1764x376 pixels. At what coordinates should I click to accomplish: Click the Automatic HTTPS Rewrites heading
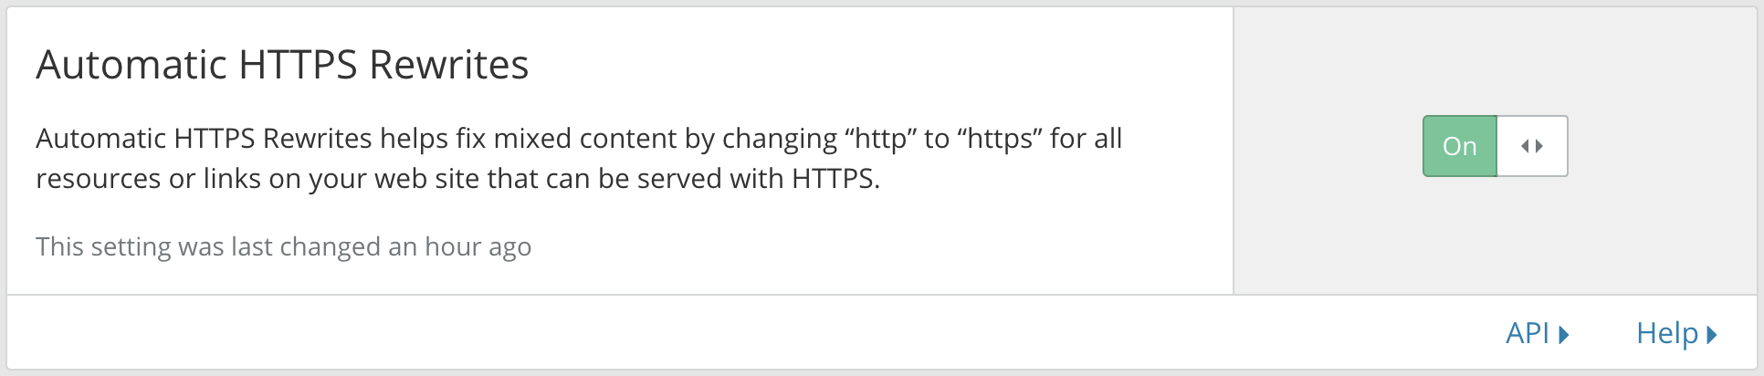click(282, 65)
